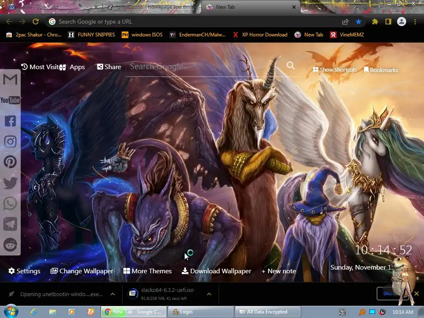
Task: Reload the current page
Action: [36, 22]
